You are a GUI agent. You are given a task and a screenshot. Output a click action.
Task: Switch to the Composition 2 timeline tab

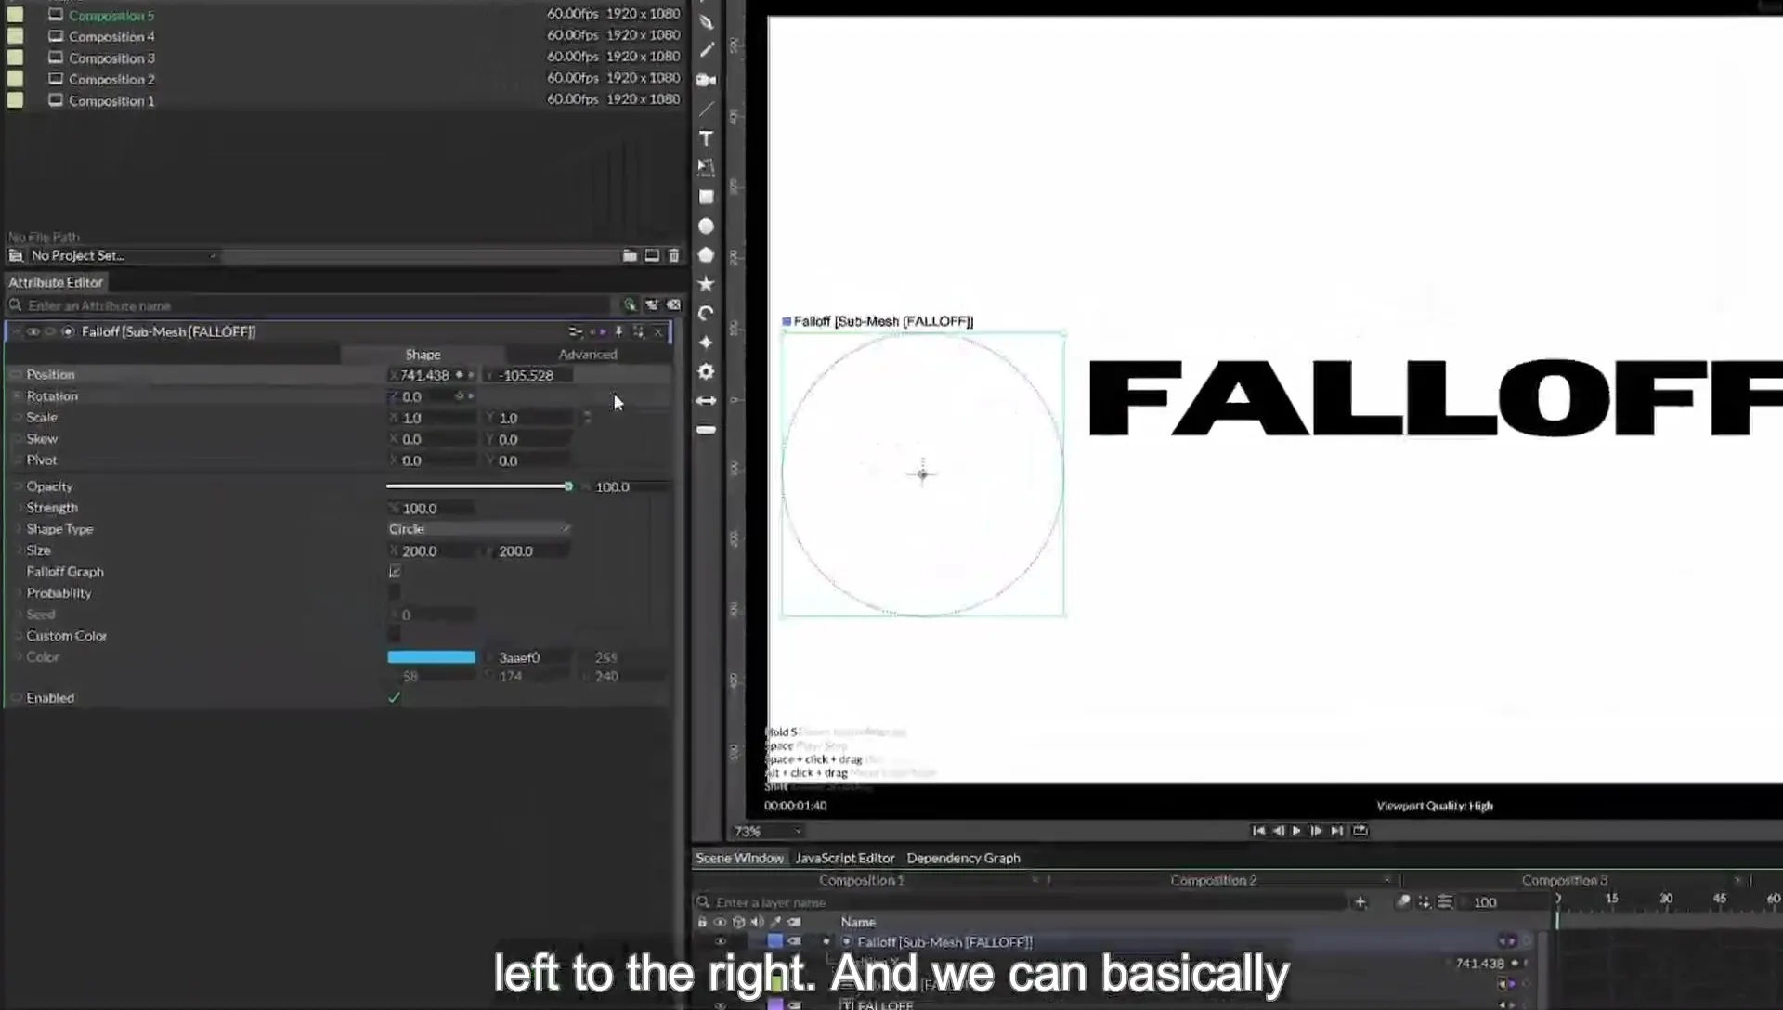pyautogui.click(x=1213, y=880)
